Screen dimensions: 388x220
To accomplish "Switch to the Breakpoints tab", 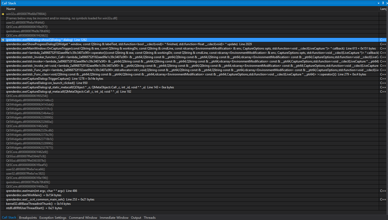I will point(28,217).
